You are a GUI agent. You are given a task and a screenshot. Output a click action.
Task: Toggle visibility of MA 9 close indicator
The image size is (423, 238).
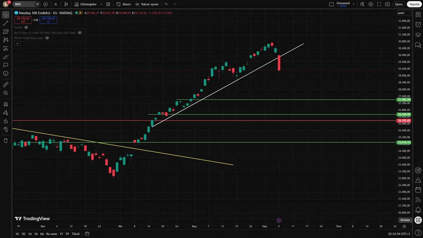[x=80, y=32]
